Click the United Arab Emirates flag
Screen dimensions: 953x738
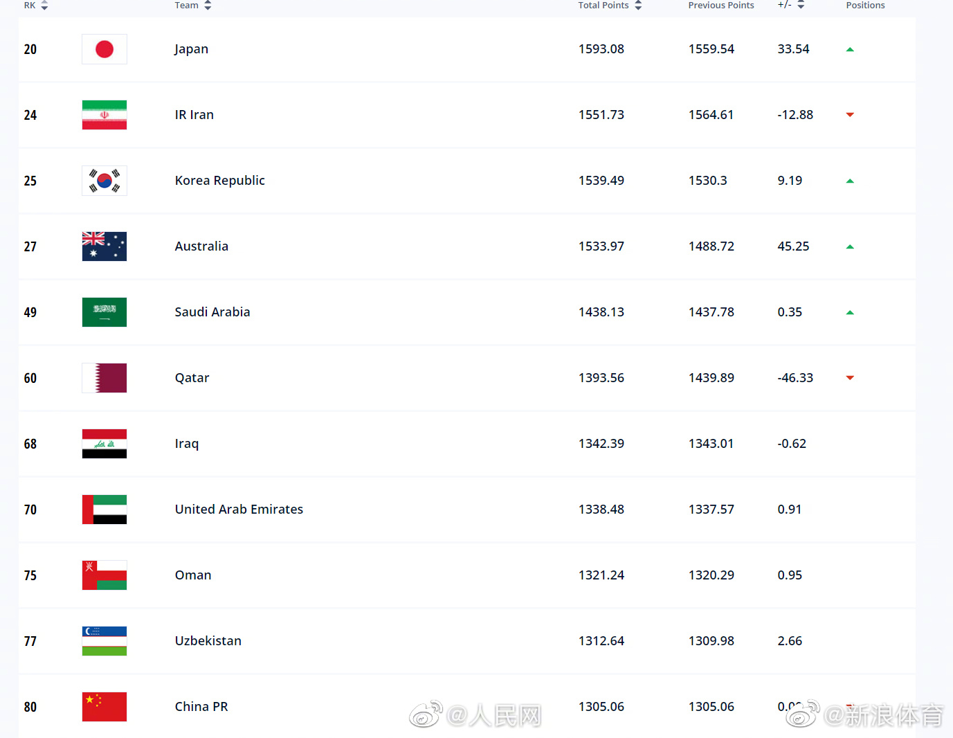point(105,510)
